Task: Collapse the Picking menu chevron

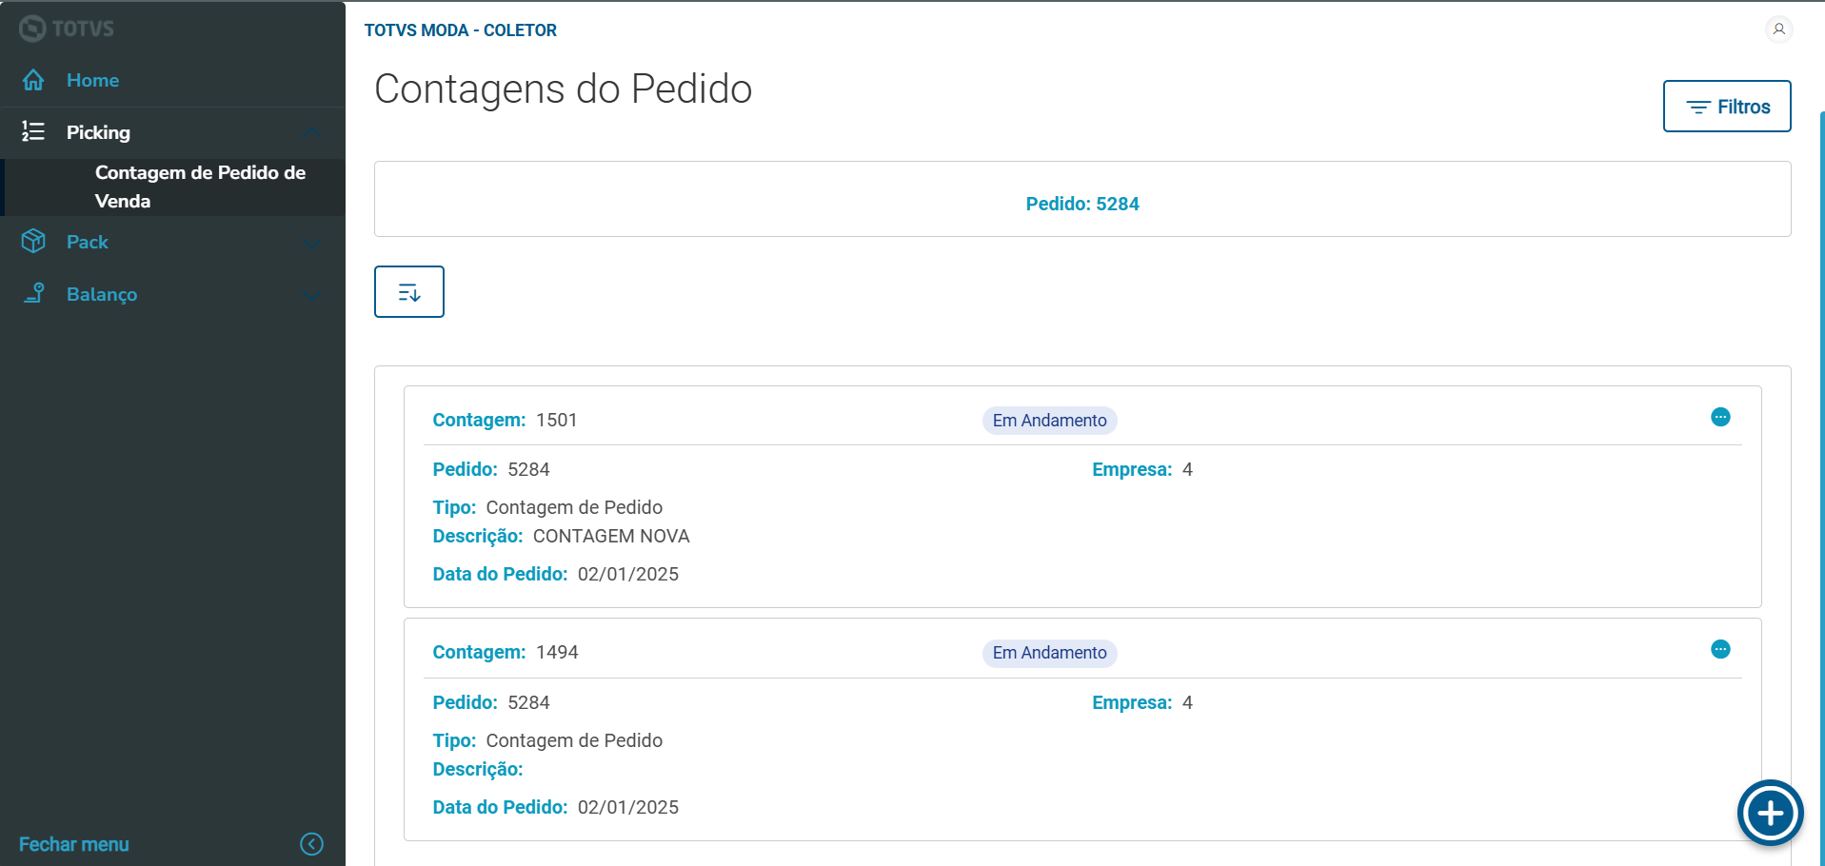Action: pyautogui.click(x=311, y=132)
